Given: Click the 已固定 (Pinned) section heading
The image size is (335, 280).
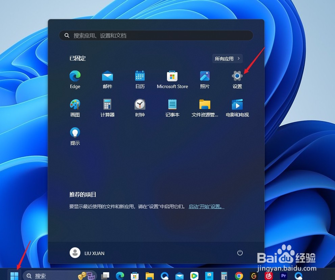Looking at the screenshot, I should pyautogui.click(x=77, y=58).
